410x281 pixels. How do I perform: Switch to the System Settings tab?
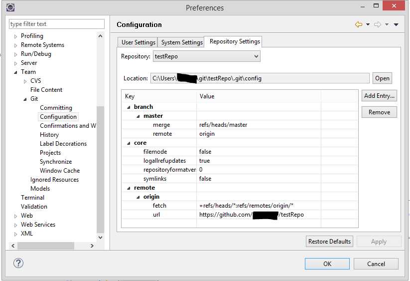tap(182, 42)
